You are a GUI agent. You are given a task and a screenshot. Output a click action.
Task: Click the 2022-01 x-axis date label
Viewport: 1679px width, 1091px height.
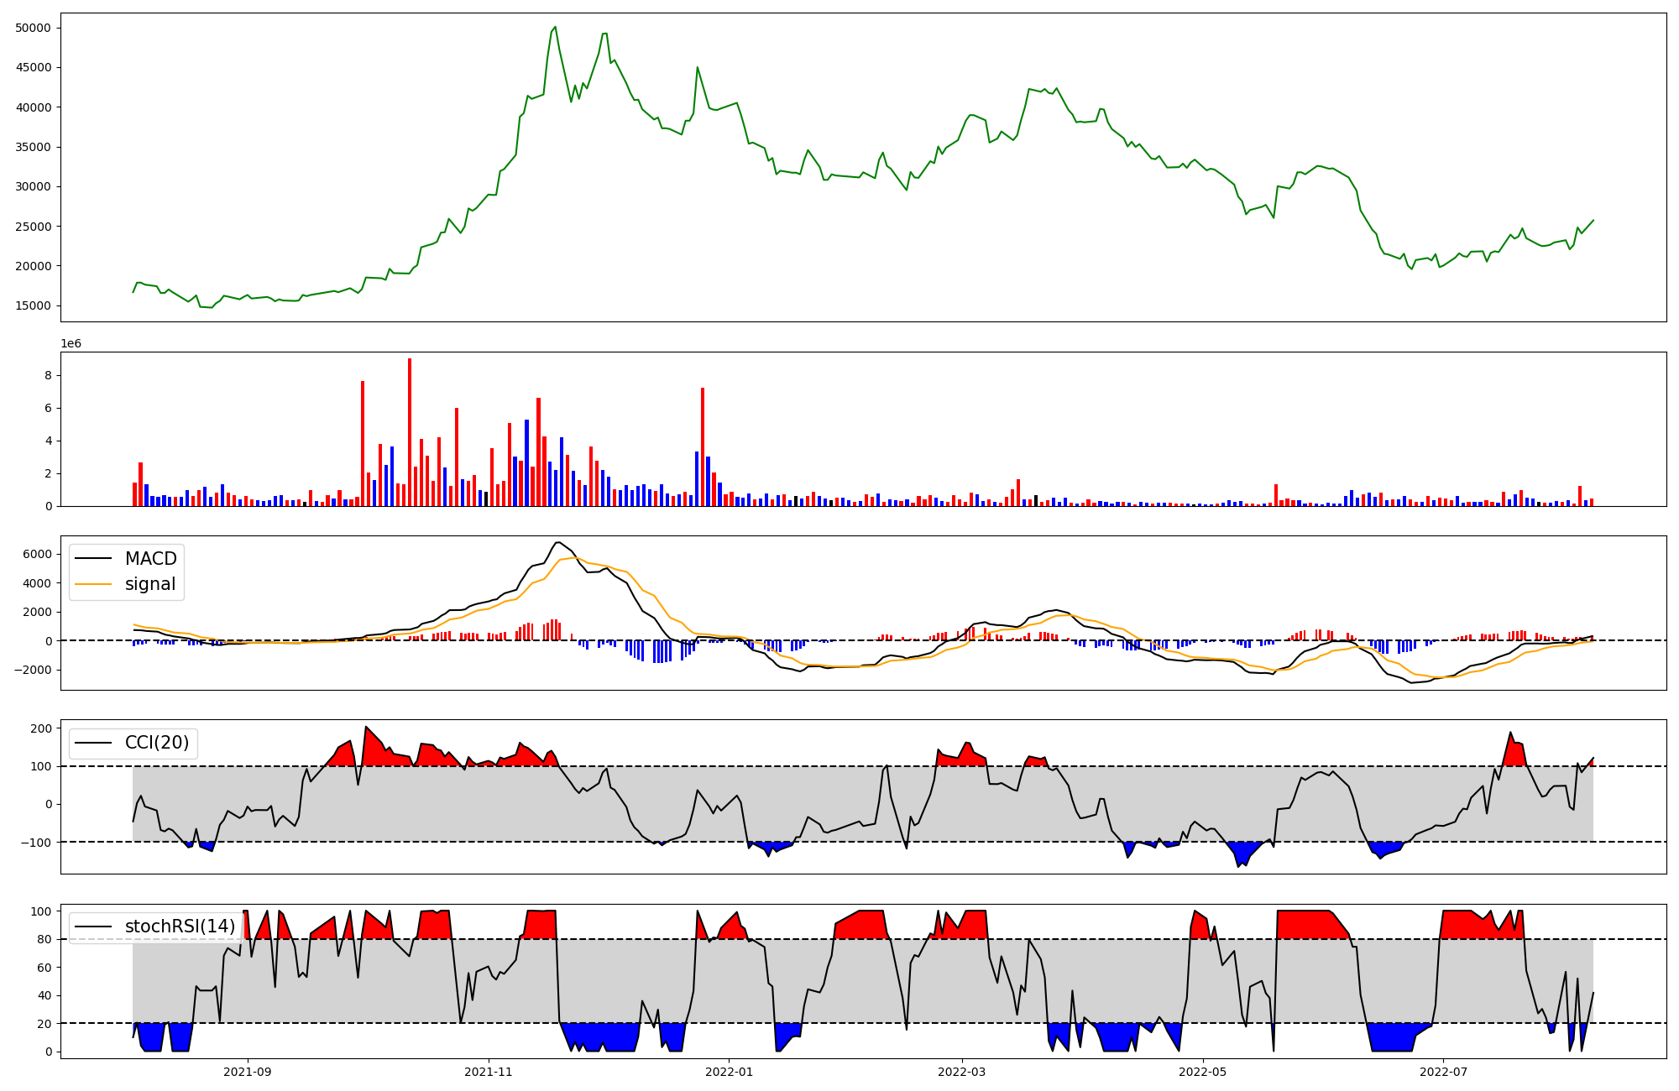(x=729, y=1072)
